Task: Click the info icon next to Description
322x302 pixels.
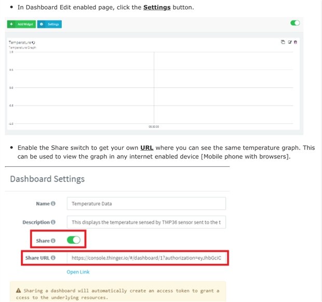Action: 53,222
